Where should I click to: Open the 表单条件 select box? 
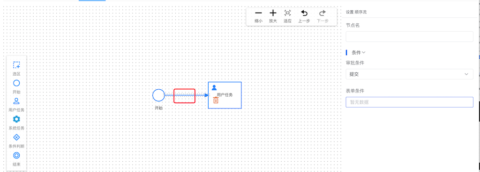409,102
